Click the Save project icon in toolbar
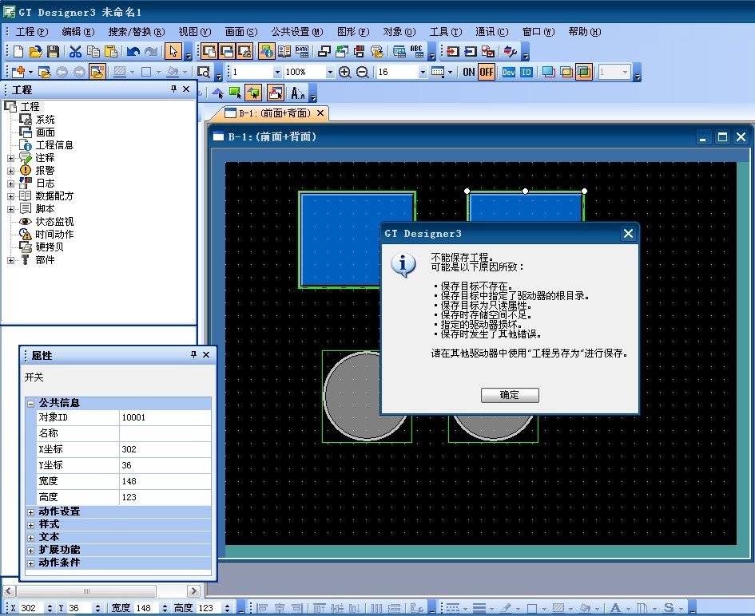The width and height of the screenshot is (755, 616). point(53,52)
